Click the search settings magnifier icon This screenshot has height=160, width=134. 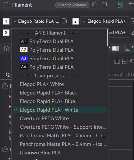132,61
